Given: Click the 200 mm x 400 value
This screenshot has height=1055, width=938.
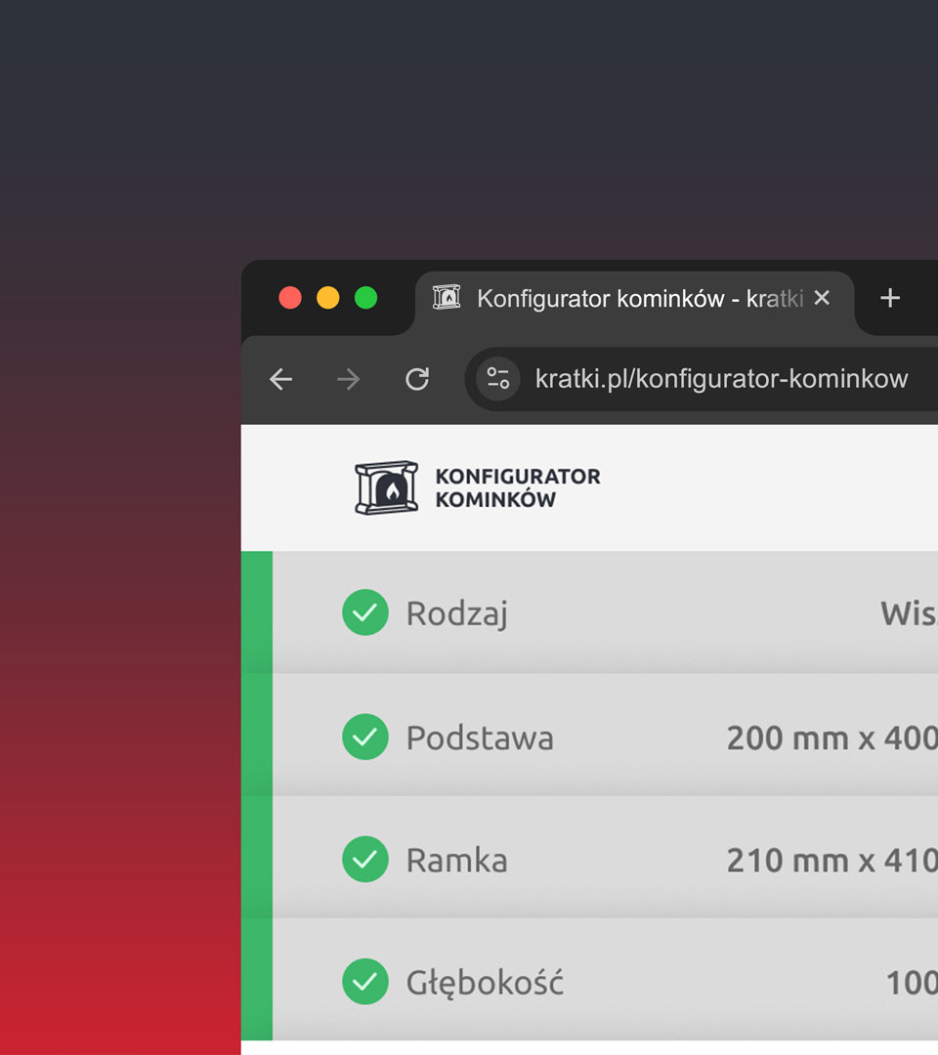Looking at the screenshot, I should pyautogui.click(x=832, y=738).
